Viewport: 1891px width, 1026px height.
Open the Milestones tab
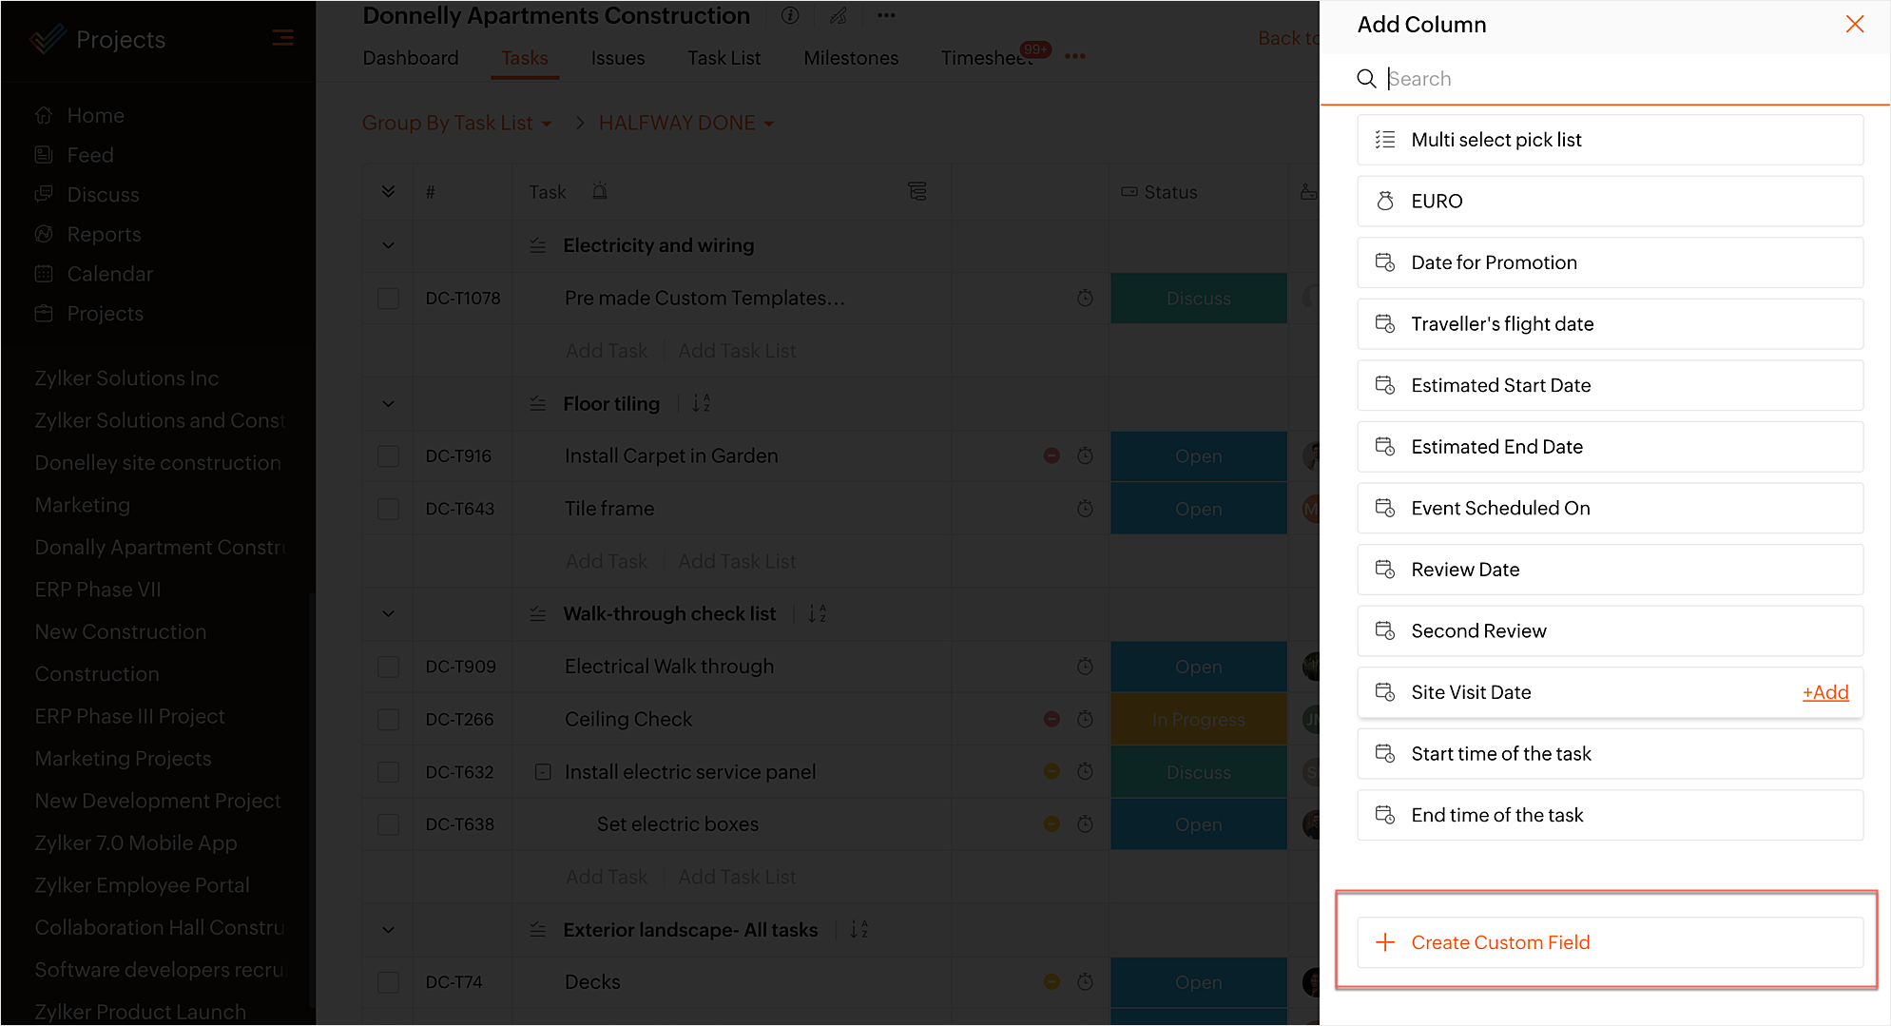[851, 58]
